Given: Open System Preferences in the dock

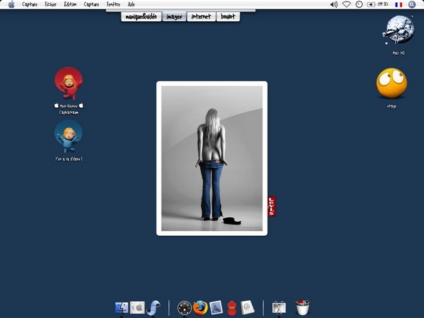Looking at the screenshot, I should pos(138,307).
